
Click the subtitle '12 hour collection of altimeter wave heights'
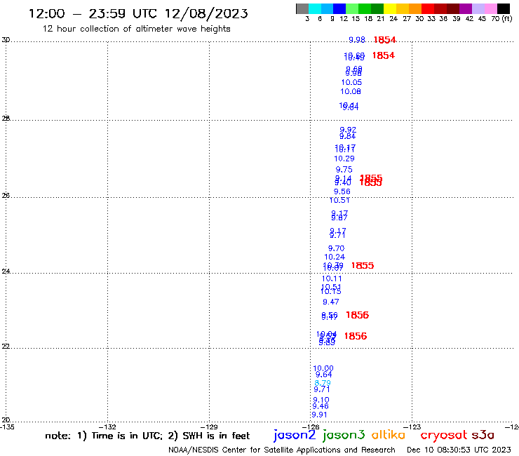(x=136, y=29)
